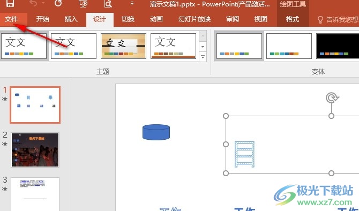Click the print preview magnifier icon
The image size is (359, 211).
[108, 3]
